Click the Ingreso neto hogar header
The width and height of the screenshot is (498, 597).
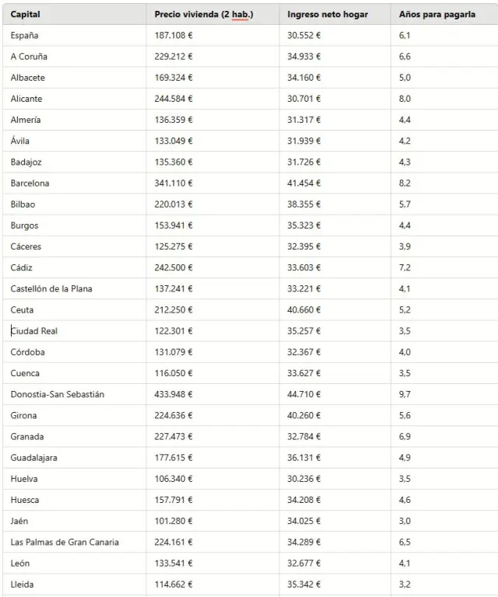(x=328, y=15)
